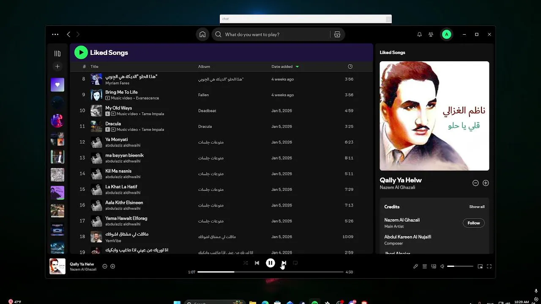This screenshot has width=541, height=304.
Task: Pause the current song
Action: tap(270, 263)
